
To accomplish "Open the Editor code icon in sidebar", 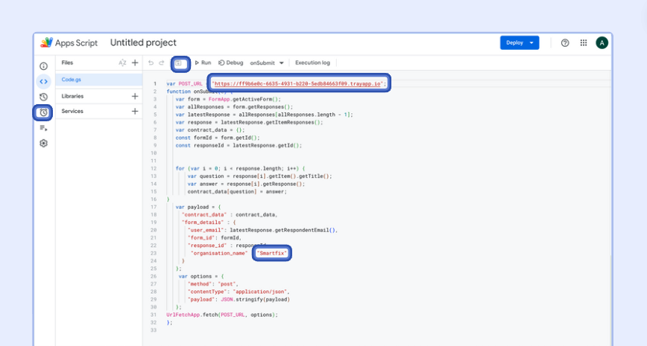I will 43,81.
